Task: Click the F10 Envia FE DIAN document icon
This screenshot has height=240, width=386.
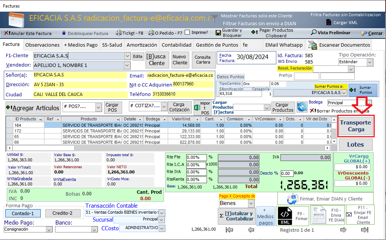Action: click(x=319, y=216)
